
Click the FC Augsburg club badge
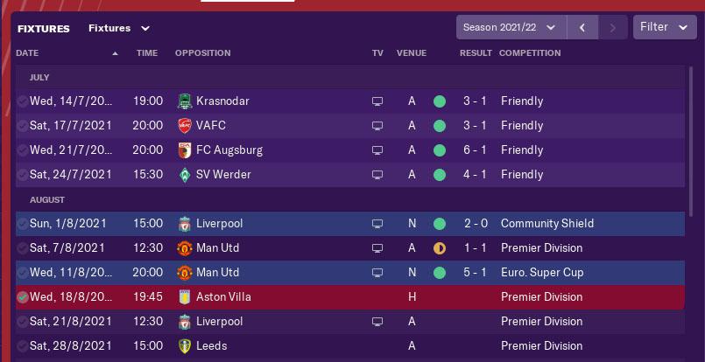pyautogui.click(x=185, y=150)
